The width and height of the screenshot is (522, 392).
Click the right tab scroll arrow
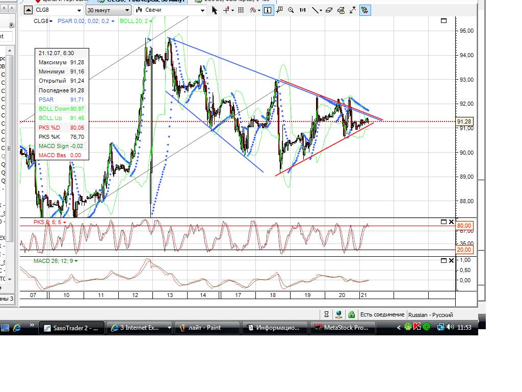[12, 7]
